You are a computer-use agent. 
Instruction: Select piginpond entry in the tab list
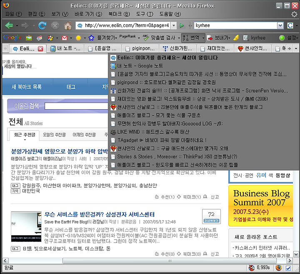pos(204,82)
